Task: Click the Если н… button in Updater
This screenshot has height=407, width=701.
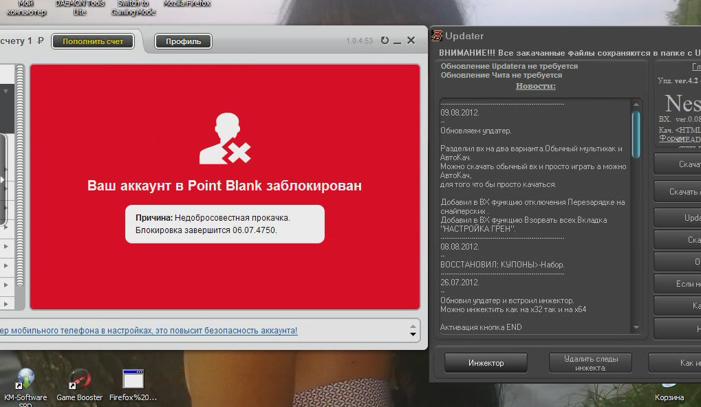Action: (x=678, y=284)
